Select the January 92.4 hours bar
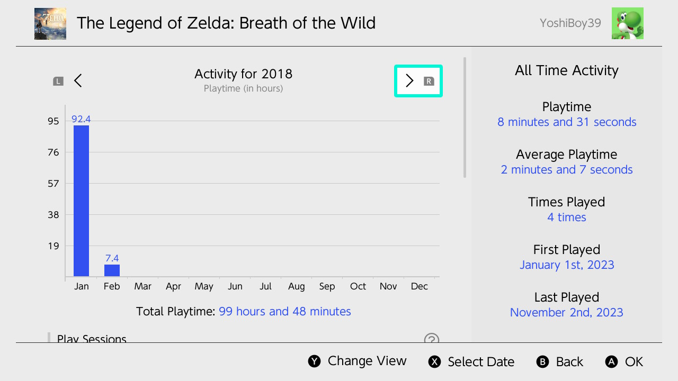 (x=81, y=201)
